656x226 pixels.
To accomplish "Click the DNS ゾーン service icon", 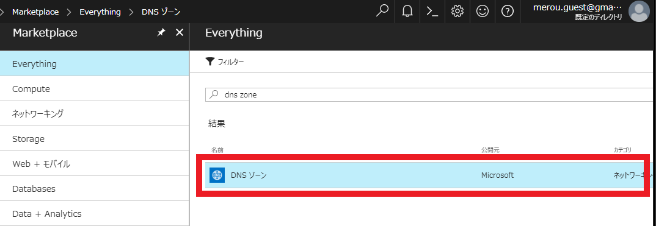I will [217, 175].
